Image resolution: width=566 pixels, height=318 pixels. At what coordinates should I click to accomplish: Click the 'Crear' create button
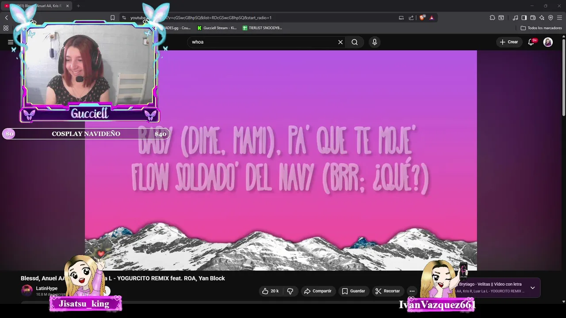(509, 42)
